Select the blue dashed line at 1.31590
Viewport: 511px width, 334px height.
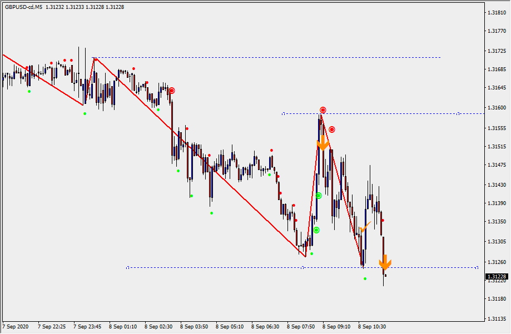tap(389, 113)
